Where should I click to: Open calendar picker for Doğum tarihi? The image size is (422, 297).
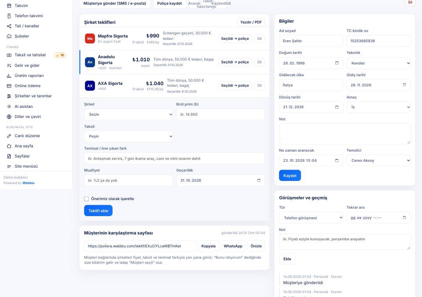[337, 63]
